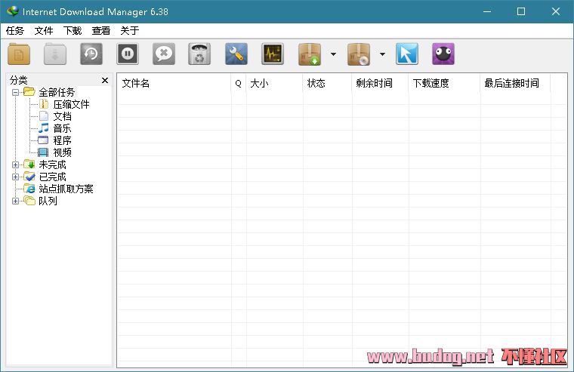Open options via the wrench icon
574x372 pixels.
coord(236,54)
